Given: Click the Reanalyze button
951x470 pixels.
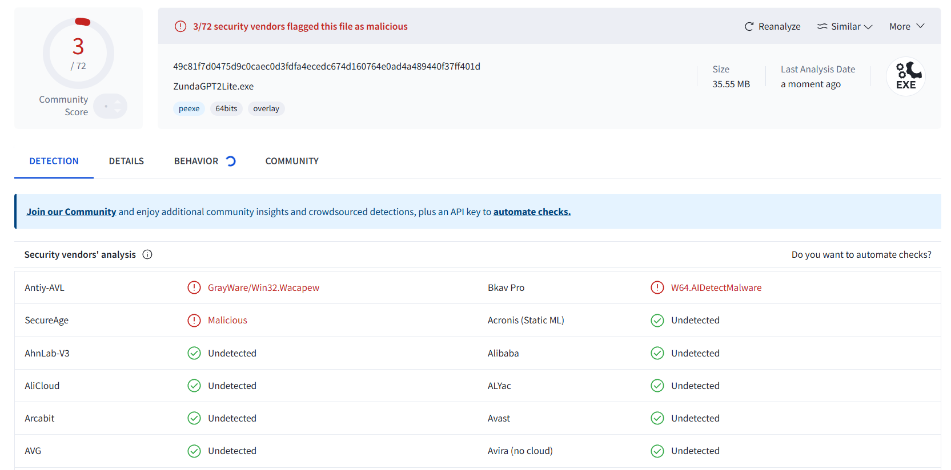Looking at the screenshot, I should tap(772, 26).
